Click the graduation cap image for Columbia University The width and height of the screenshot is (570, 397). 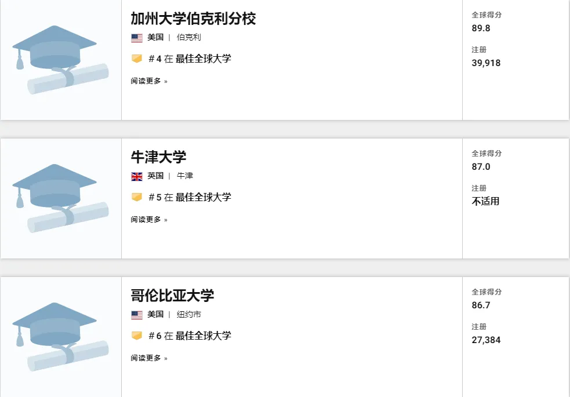61,337
